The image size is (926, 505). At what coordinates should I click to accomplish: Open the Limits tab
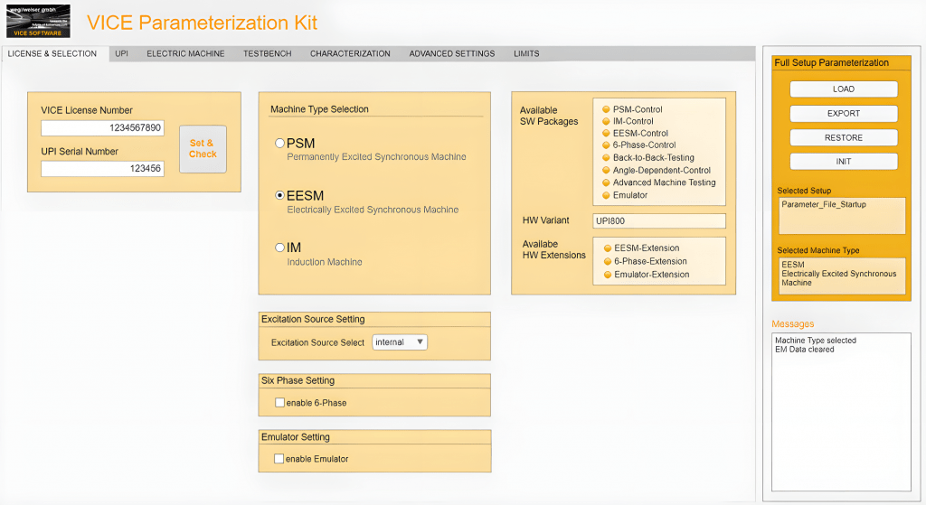(x=526, y=53)
